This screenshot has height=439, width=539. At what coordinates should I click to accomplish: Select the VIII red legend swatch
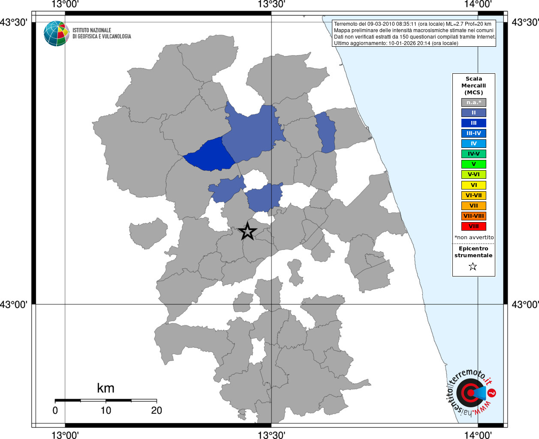(474, 226)
